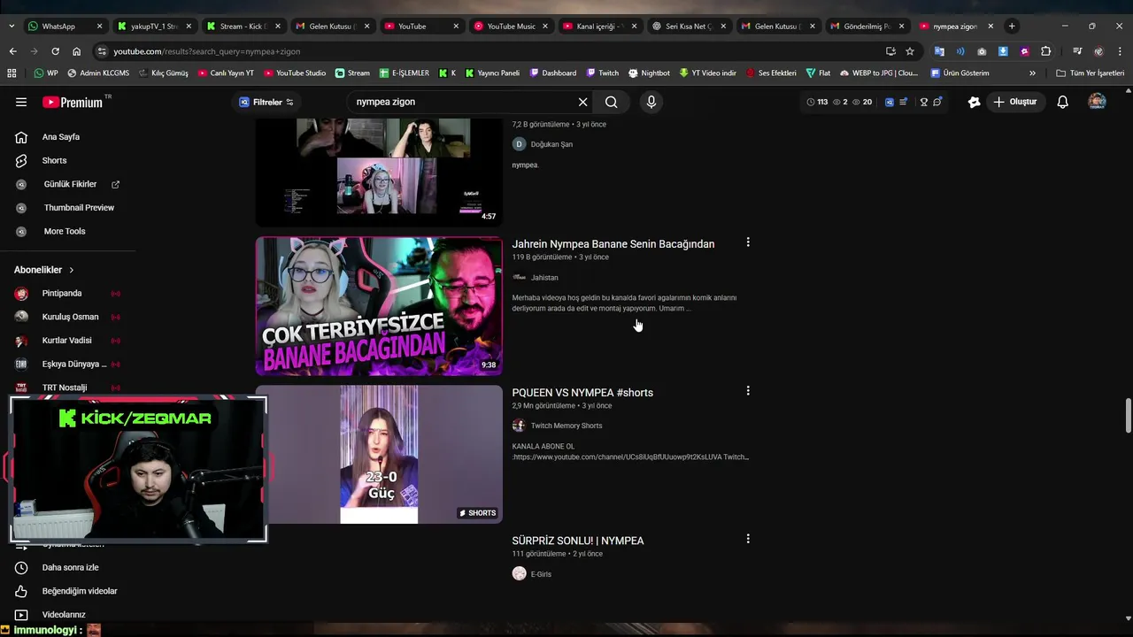Switch to Gönderilmiş Gmail tab
Viewport: 1133px width, 637px height.
pyautogui.click(x=866, y=27)
